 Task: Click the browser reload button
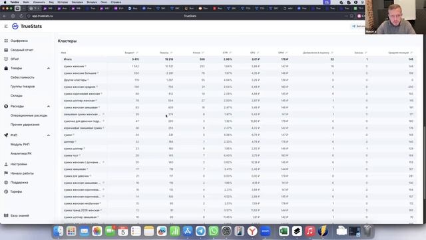click(21, 16)
